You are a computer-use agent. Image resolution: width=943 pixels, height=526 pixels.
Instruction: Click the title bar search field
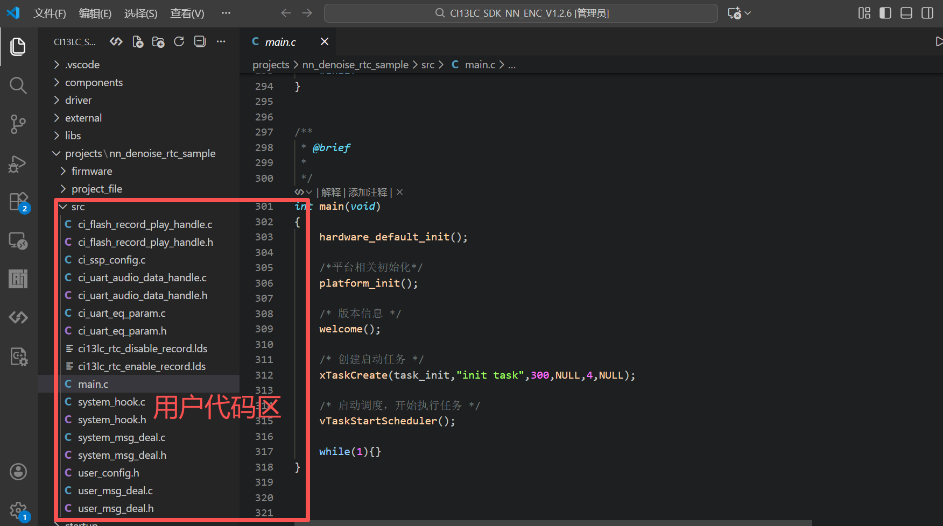(520, 13)
